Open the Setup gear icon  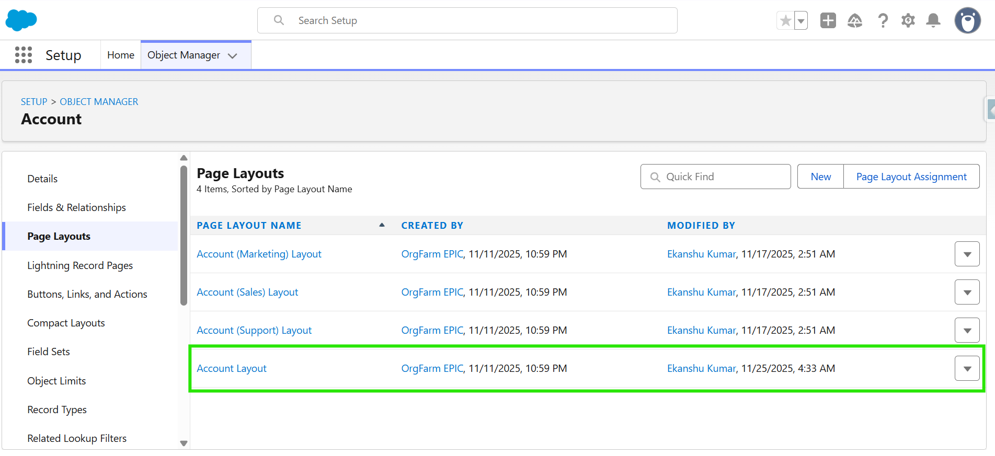[x=908, y=21]
